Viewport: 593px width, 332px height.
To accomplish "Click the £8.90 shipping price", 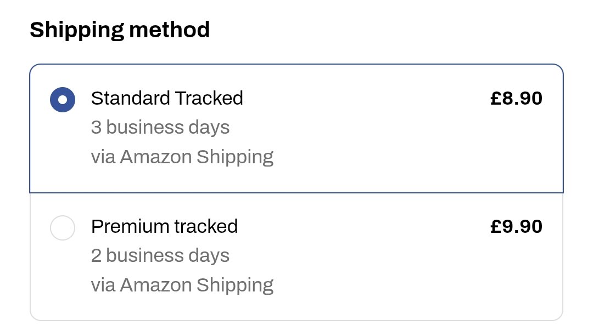I will coord(516,99).
